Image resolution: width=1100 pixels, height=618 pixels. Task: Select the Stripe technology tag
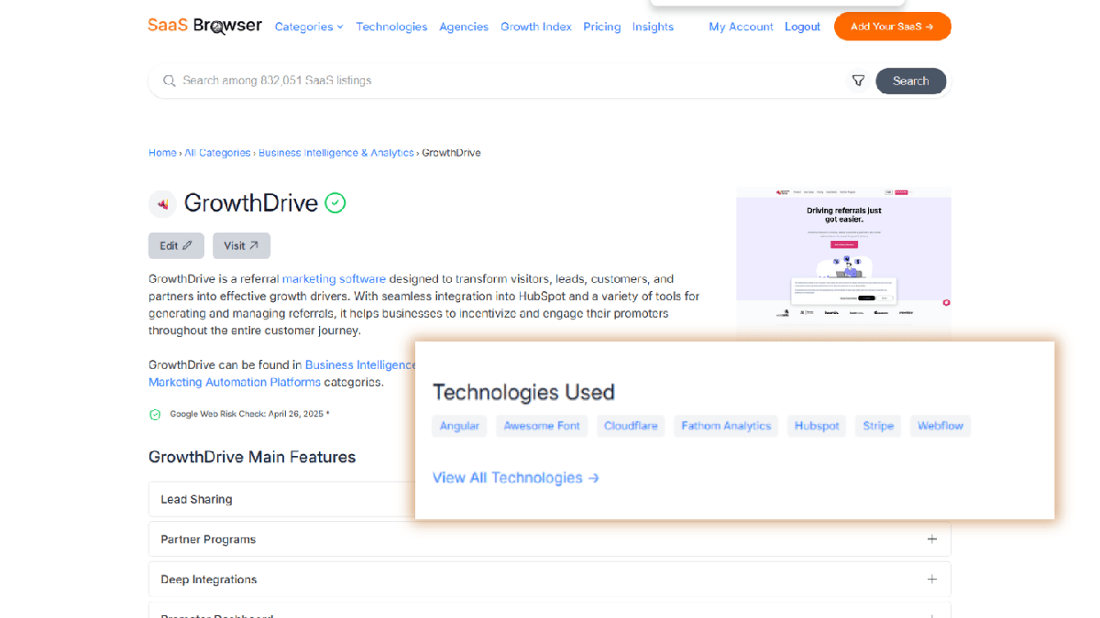coord(877,426)
